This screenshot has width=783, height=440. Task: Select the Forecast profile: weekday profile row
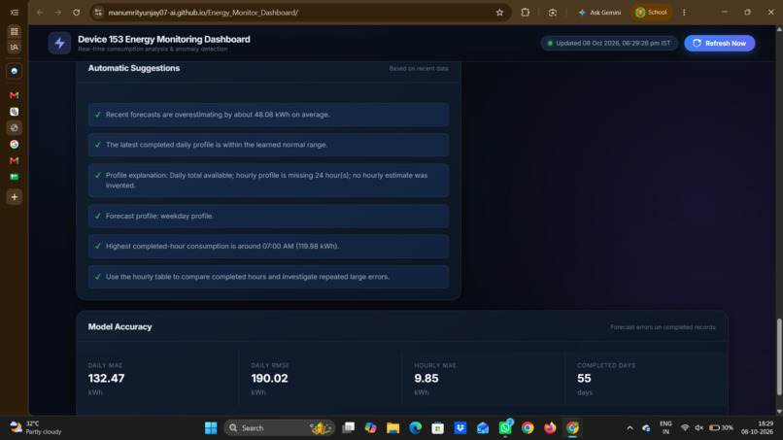coord(268,216)
